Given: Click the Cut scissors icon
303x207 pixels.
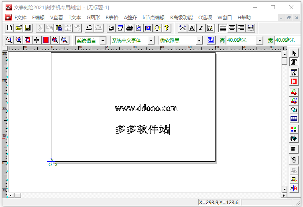Looking at the screenshot, I should (x=40, y=28).
